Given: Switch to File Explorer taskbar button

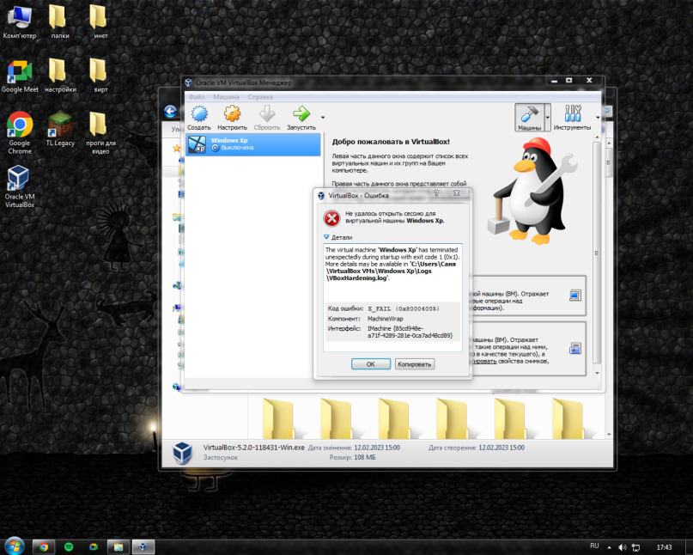Looking at the screenshot, I should coord(118,547).
